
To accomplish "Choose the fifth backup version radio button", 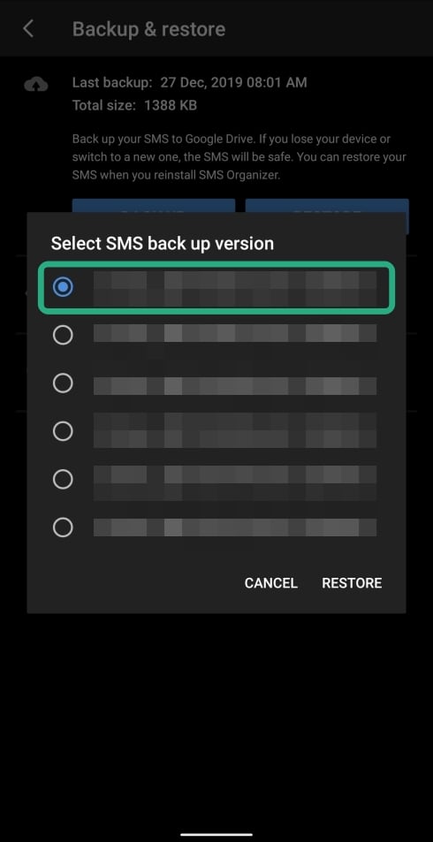I will 63,479.
